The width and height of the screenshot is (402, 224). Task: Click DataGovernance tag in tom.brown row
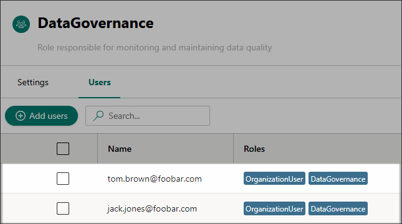click(338, 179)
